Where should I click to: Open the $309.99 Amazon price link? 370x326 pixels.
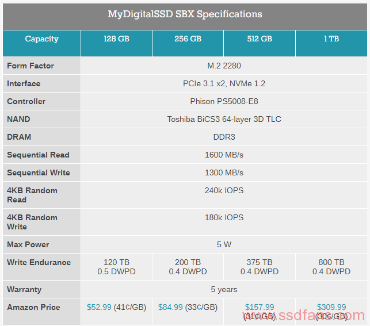[331, 307]
